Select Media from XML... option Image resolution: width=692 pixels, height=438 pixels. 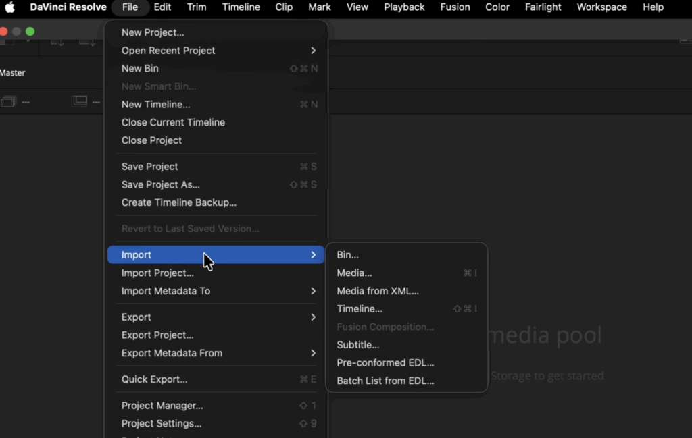[x=378, y=291]
